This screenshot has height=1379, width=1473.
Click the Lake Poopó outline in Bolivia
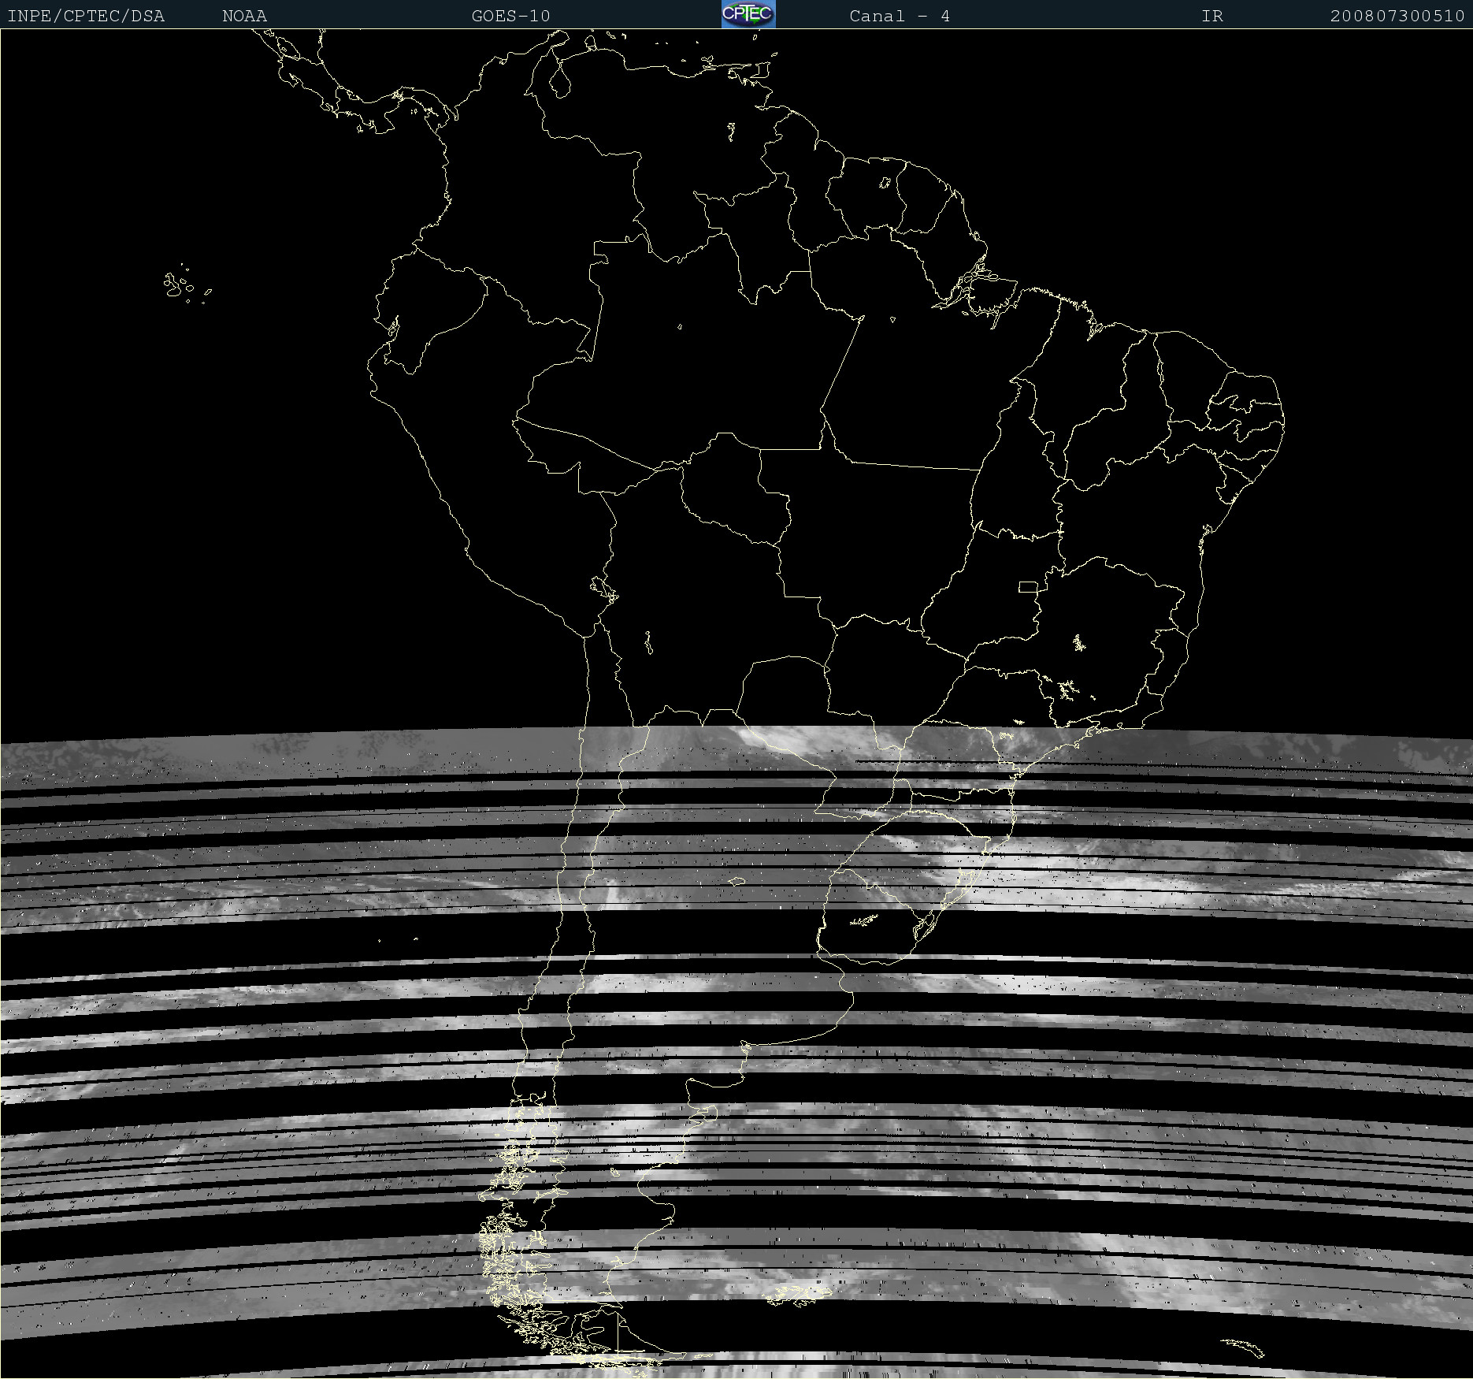(x=648, y=642)
